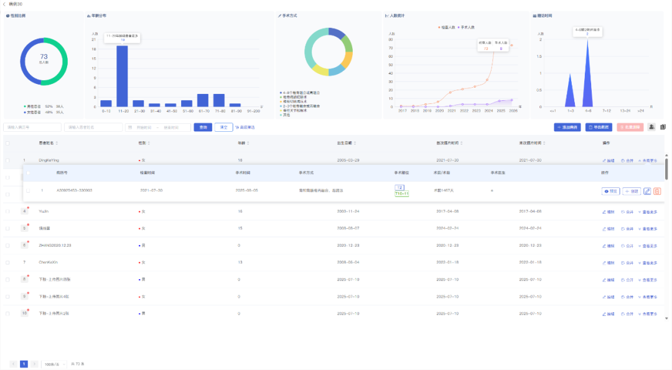Focus the case number search field
The height and width of the screenshot is (370, 672).
(x=32, y=127)
